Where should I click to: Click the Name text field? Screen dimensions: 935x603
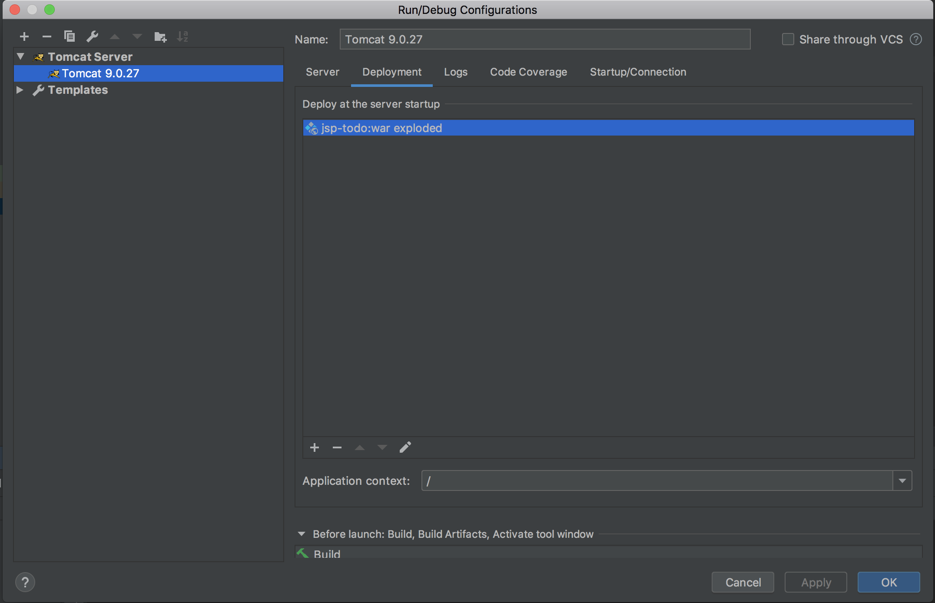click(x=545, y=40)
